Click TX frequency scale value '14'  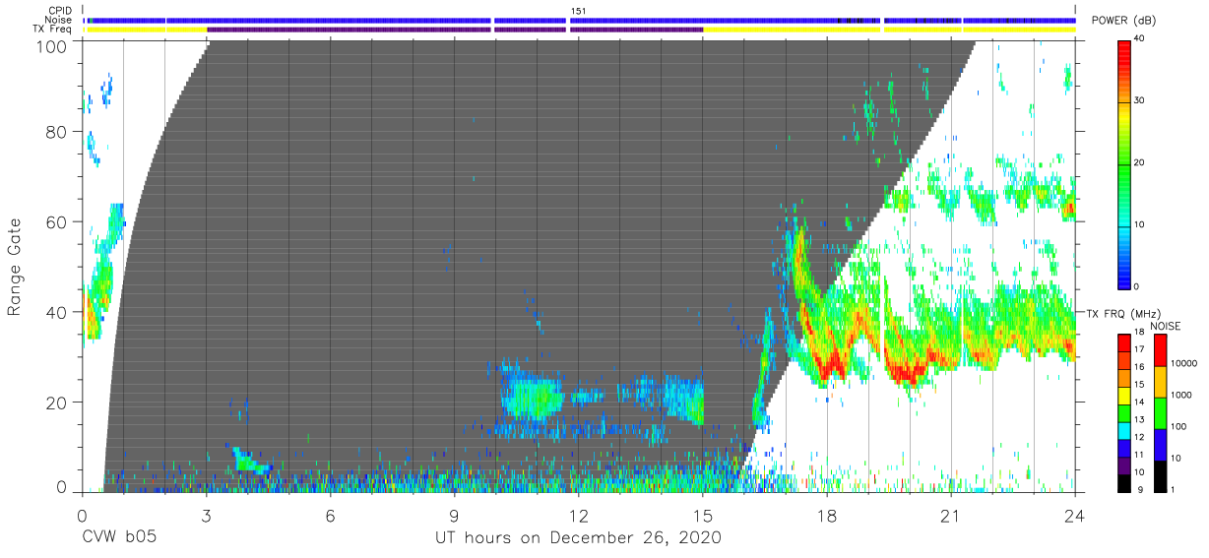1137,403
